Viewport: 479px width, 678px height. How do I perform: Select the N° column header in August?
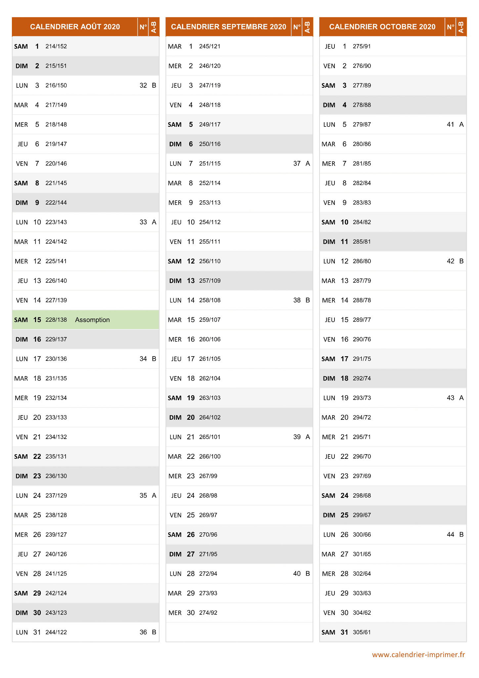tap(143, 27)
